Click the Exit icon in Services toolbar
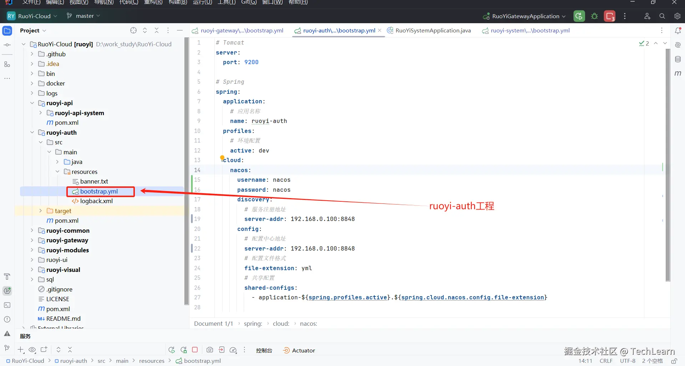The height and width of the screenshot is (366, 685). click(222, 350)
